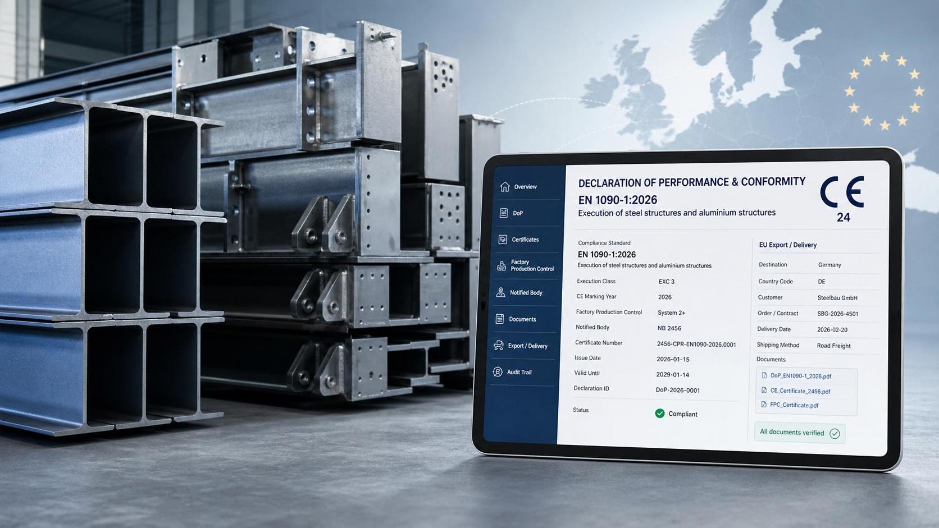Image resolution: width=939 pixels, height=528 pixels.
Task: Click the Factory Production Control icon
Action: coord(502,266)
